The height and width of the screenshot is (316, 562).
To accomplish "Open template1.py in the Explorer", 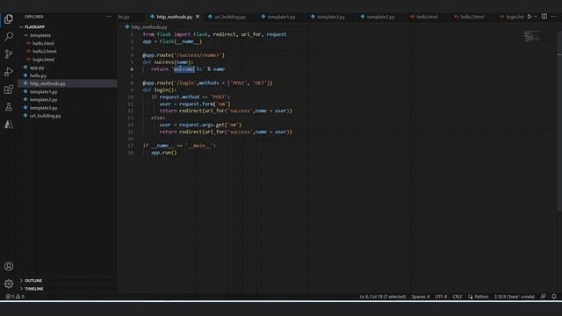I will pyautogui.click(x=43, y=91).
